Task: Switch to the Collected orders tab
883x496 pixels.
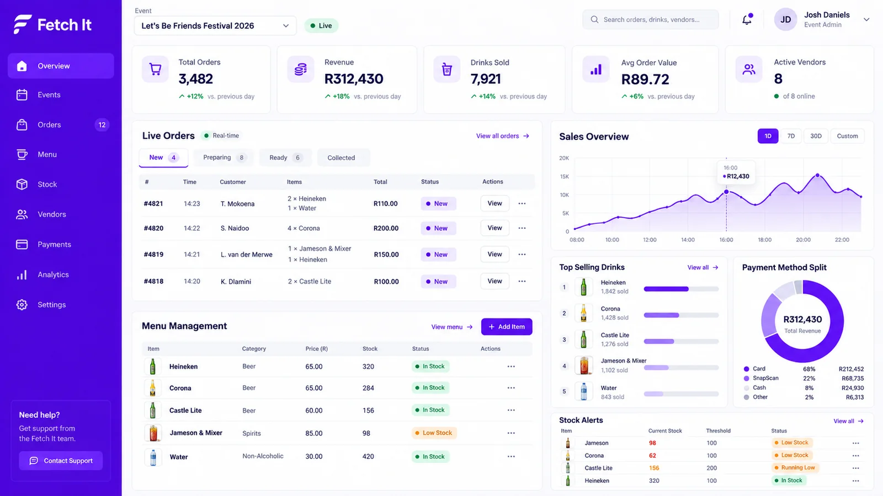Action: point(343,158)
